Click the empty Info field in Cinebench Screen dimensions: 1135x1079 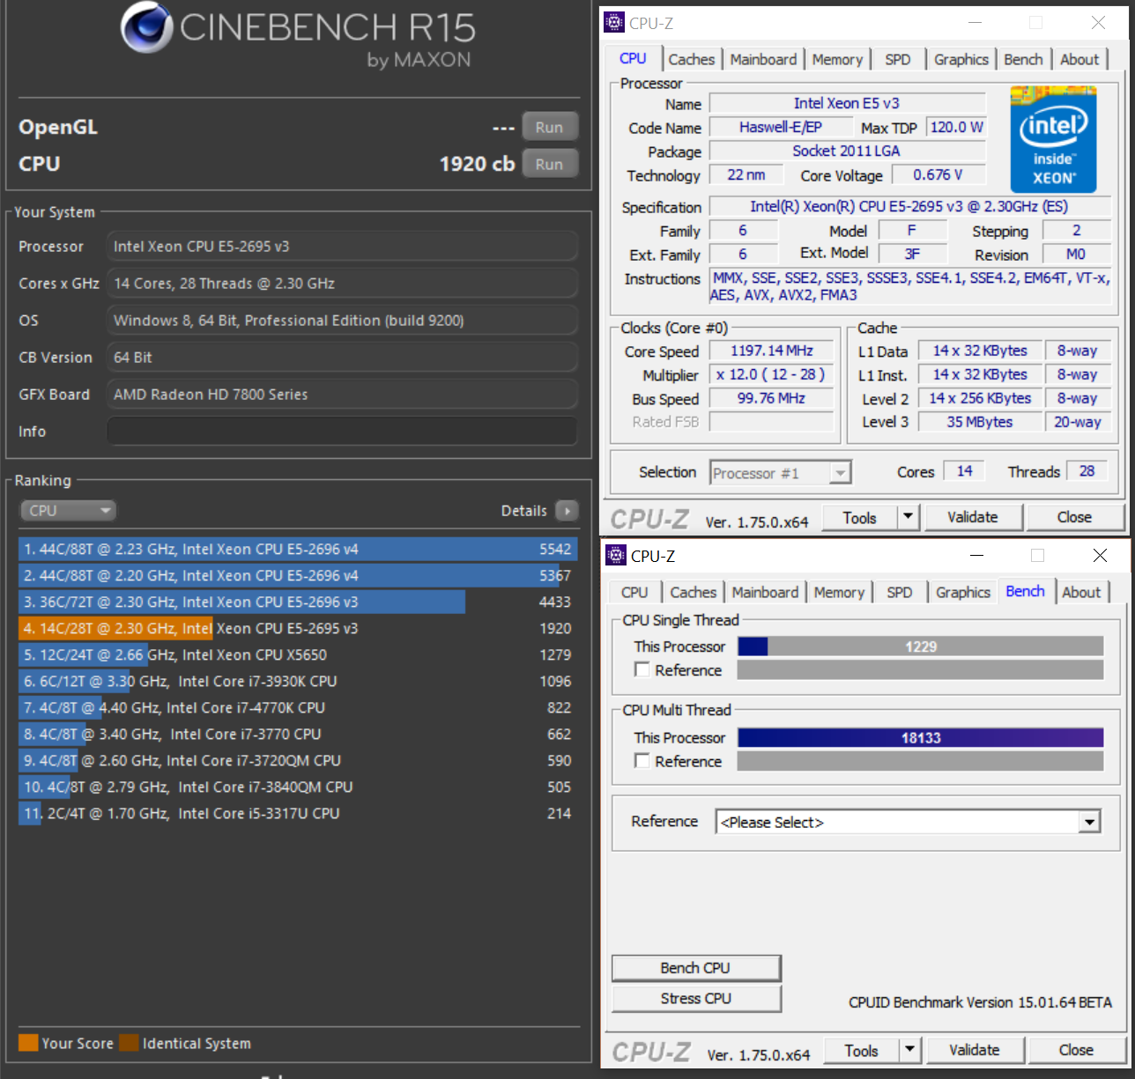pos(342,432)
